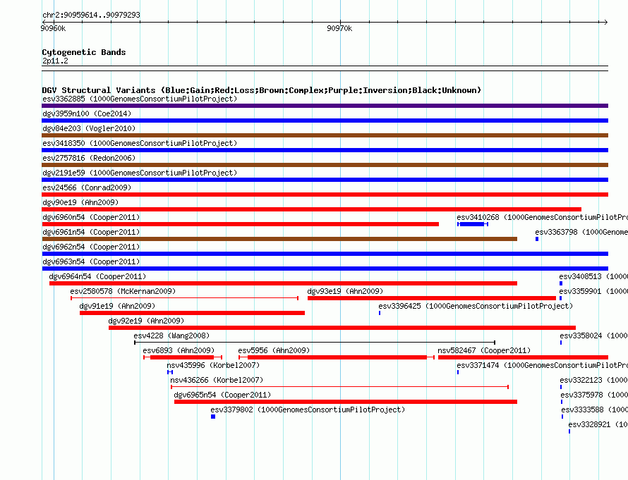Open the esv5956 (Ahn2009) label
The height and width of the screenshot is (480, 628).
click(274, 350)
